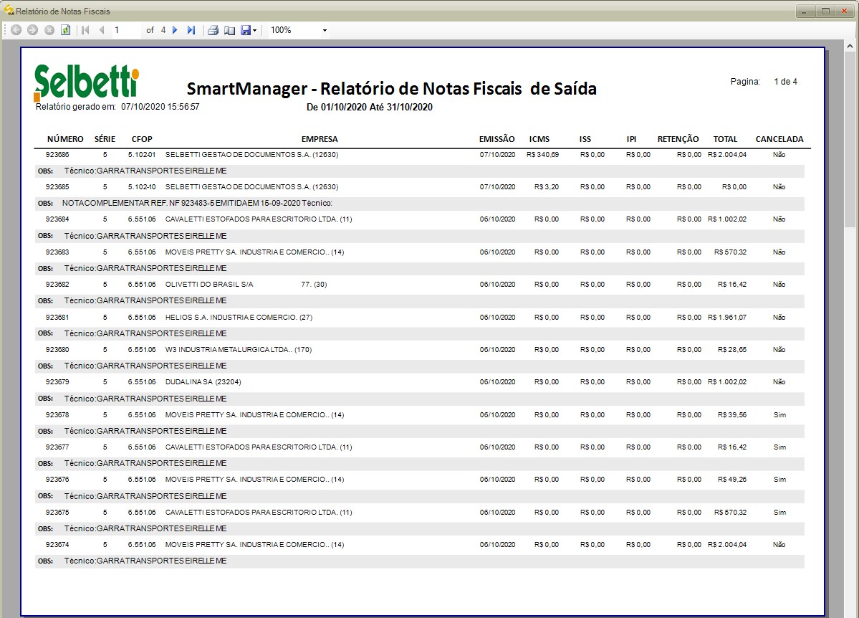Click the generated timestamp 07/10/2020 15:56:57
The image size is (859, 618).
click(160, 107)
